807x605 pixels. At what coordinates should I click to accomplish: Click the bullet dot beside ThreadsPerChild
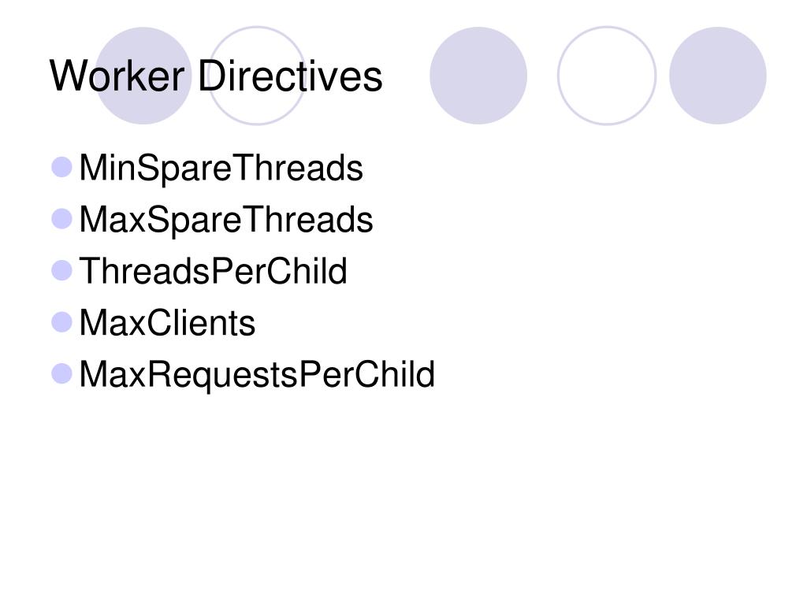pos(61,271)
